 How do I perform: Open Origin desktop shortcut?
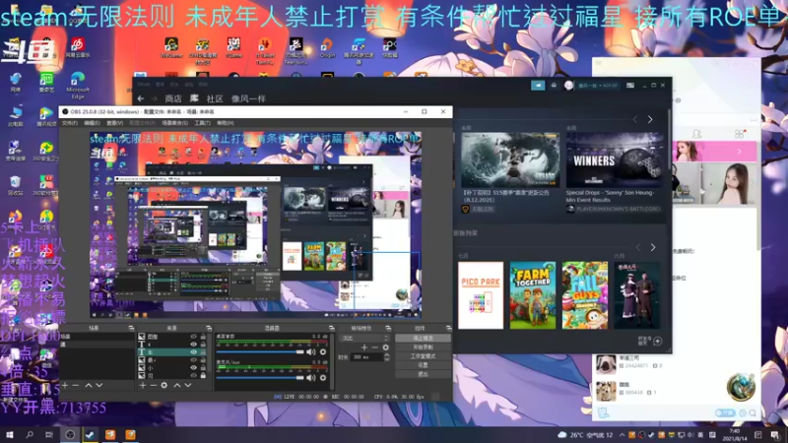[x=327, y=48]
